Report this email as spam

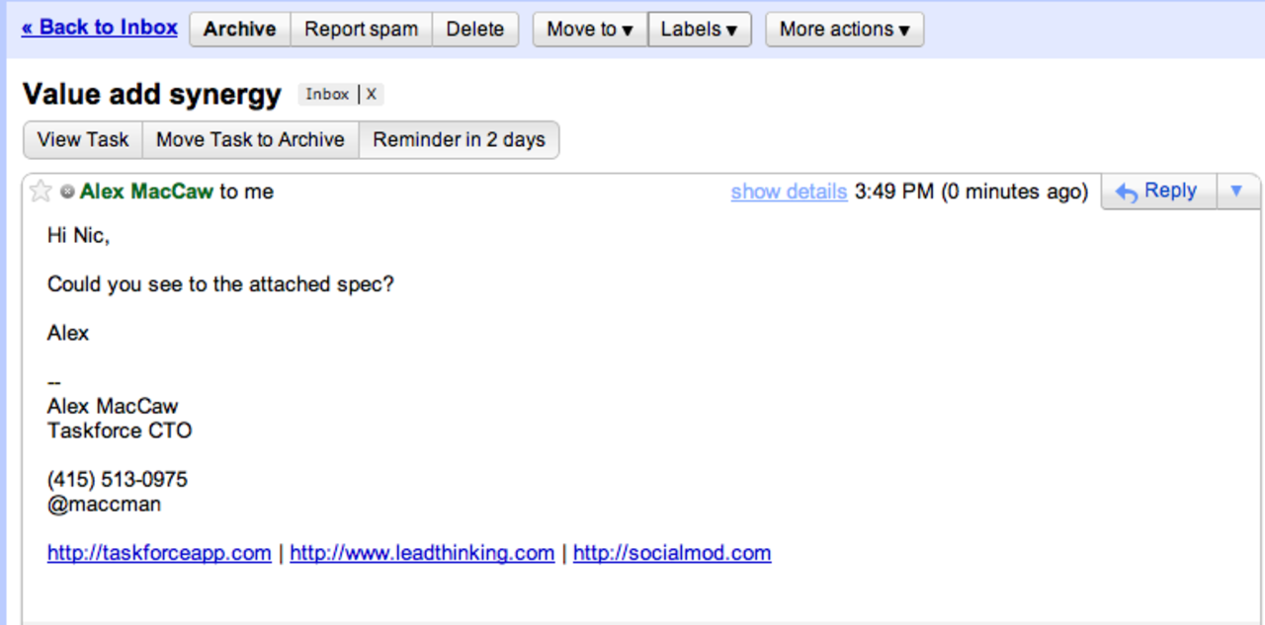(361, 30)
